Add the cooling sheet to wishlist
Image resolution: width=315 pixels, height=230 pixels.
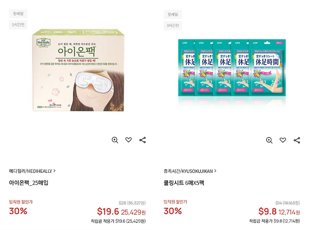point(283,140)
